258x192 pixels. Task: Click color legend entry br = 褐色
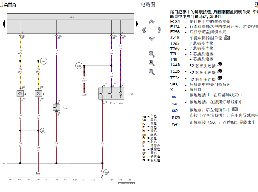150,131
